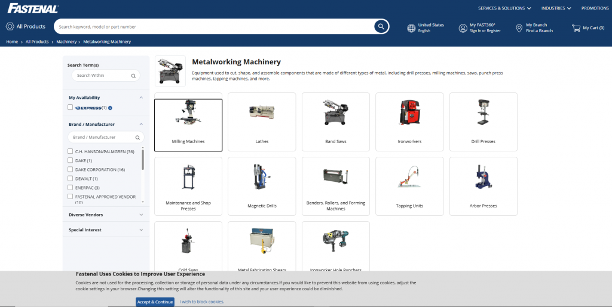Click brand list scroll down arrow
Image resolution: width=612 pixels, height=307 pixels.
(143, 202)
